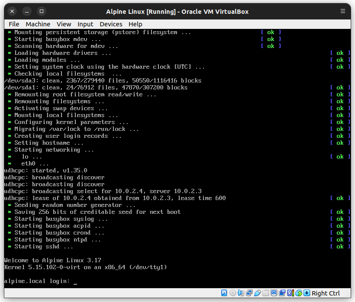Maximize the Alpine Linux VM window
Screen dimensions: 355x302
point(42,11)
